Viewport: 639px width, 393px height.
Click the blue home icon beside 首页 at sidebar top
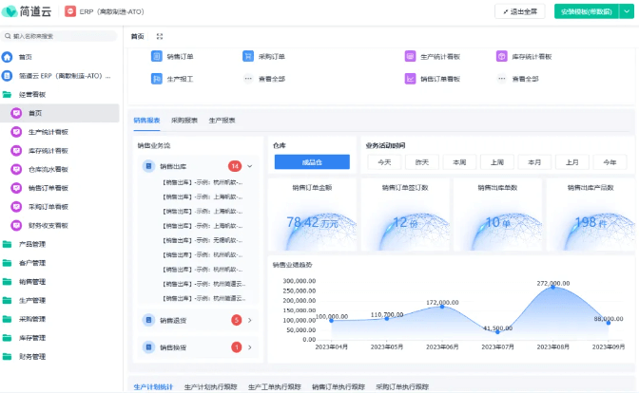pyautogui.click(x=7, y=57)
